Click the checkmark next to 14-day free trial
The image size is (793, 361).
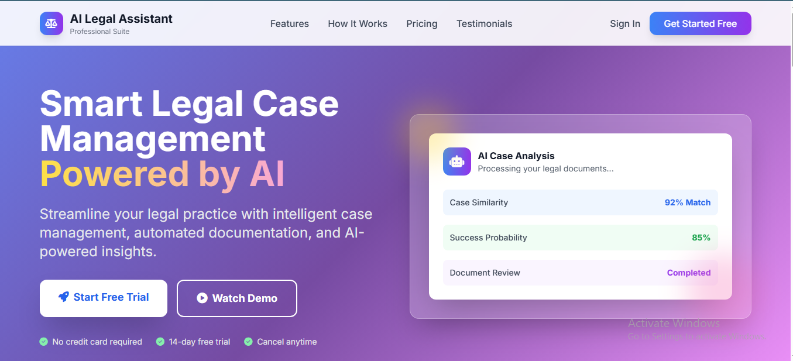(160, 341)
